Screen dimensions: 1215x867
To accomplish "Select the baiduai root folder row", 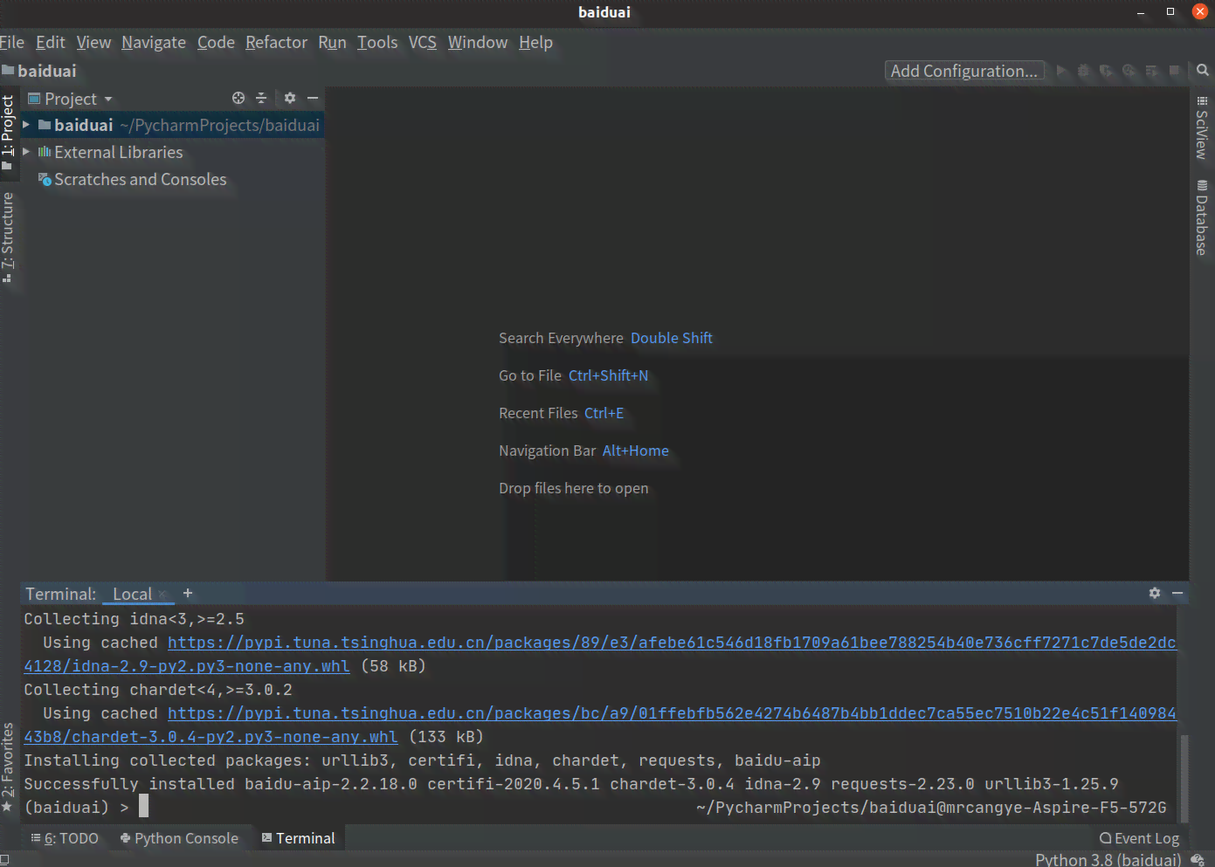I will tap(172, 125).
